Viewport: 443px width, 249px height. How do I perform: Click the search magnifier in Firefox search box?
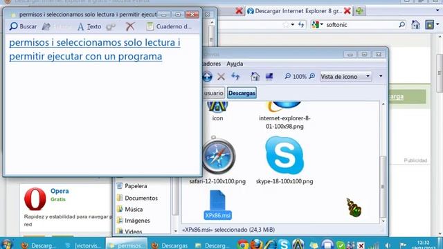[402, 25]
